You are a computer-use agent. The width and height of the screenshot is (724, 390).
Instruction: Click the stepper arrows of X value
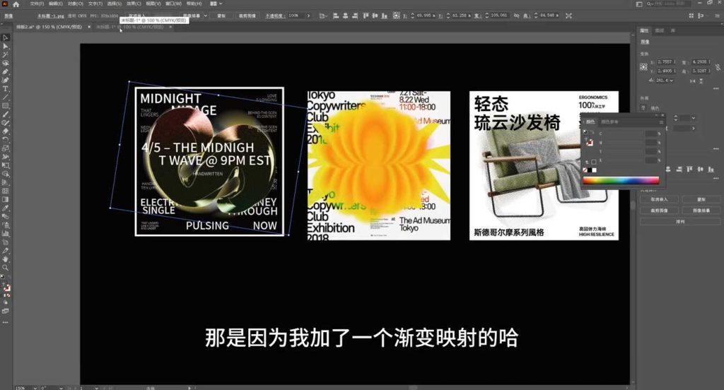point(412,16)
